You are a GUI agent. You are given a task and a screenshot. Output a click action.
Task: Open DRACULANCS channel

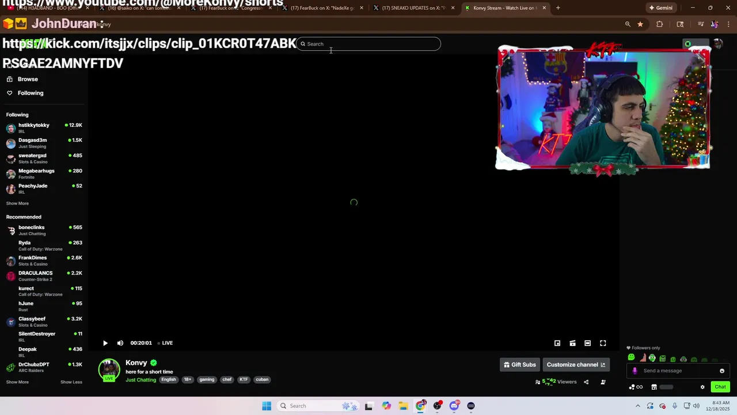[x=44, y=276]
